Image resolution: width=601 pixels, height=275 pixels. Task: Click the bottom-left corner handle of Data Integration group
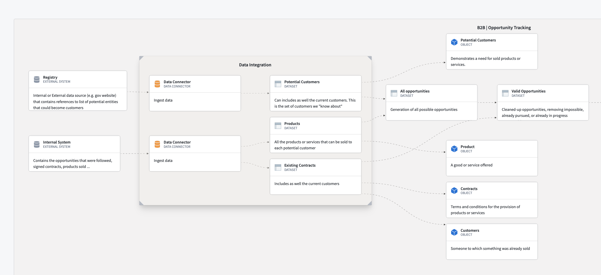(x=141, y=203)
